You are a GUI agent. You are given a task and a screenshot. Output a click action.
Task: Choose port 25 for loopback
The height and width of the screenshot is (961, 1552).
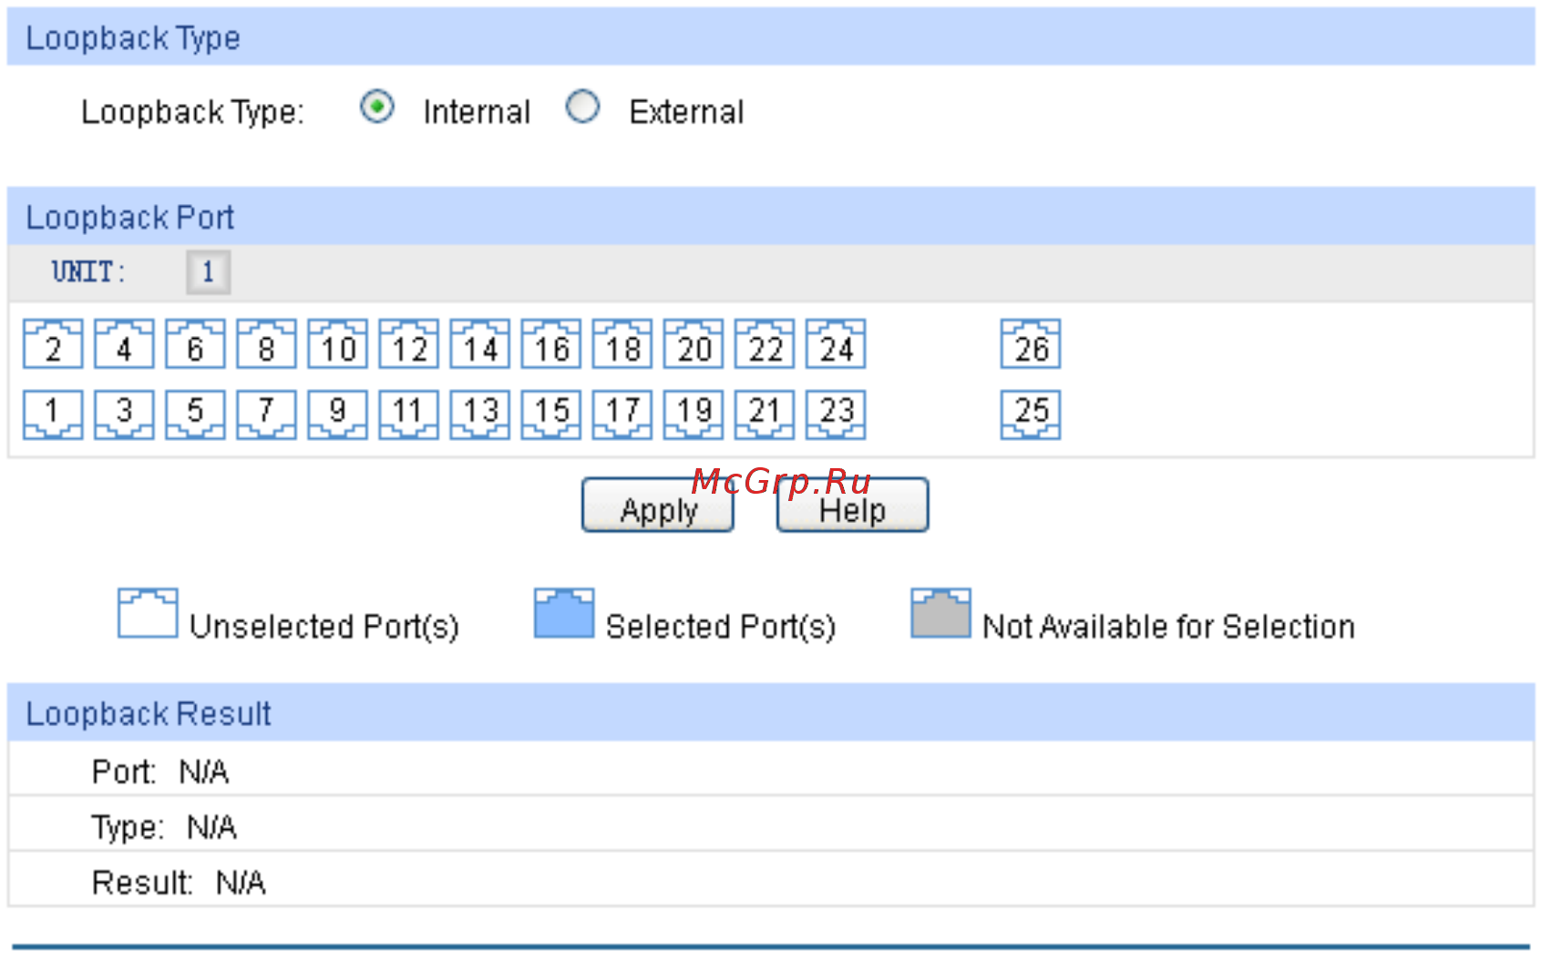point(1031,414)
